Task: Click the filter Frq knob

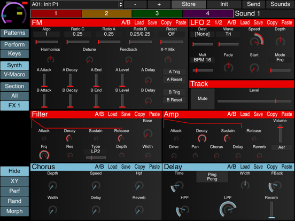Action: [x=44, y=155]
